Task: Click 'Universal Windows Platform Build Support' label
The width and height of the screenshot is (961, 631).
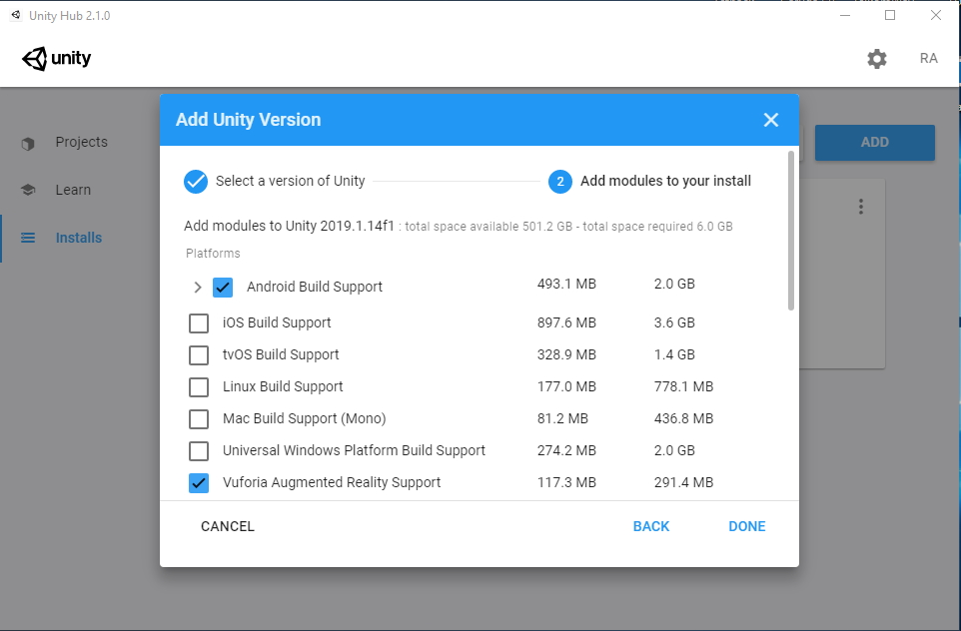Action: tap(354, 450)
